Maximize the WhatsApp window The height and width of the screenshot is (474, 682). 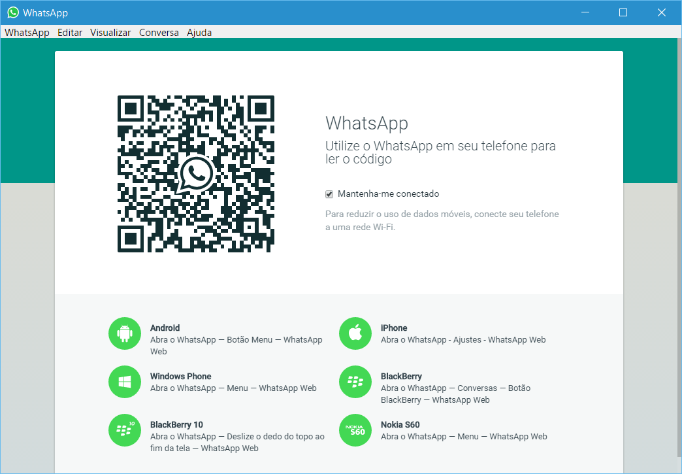click(623, 12)
